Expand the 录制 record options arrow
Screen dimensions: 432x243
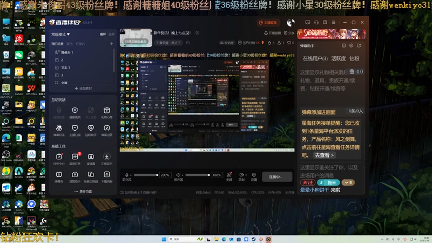[246, 174]
